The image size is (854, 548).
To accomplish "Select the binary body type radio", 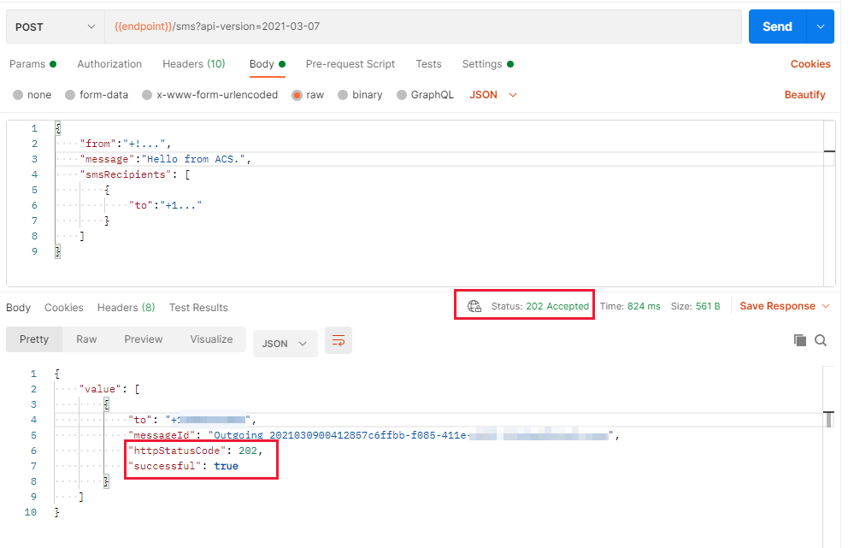I will (x=343, y=95).
